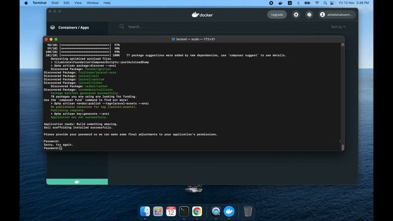Screen dimensions: 393x221
Task: Click the Bluetooth status icon
Action: tap(298, 2)
